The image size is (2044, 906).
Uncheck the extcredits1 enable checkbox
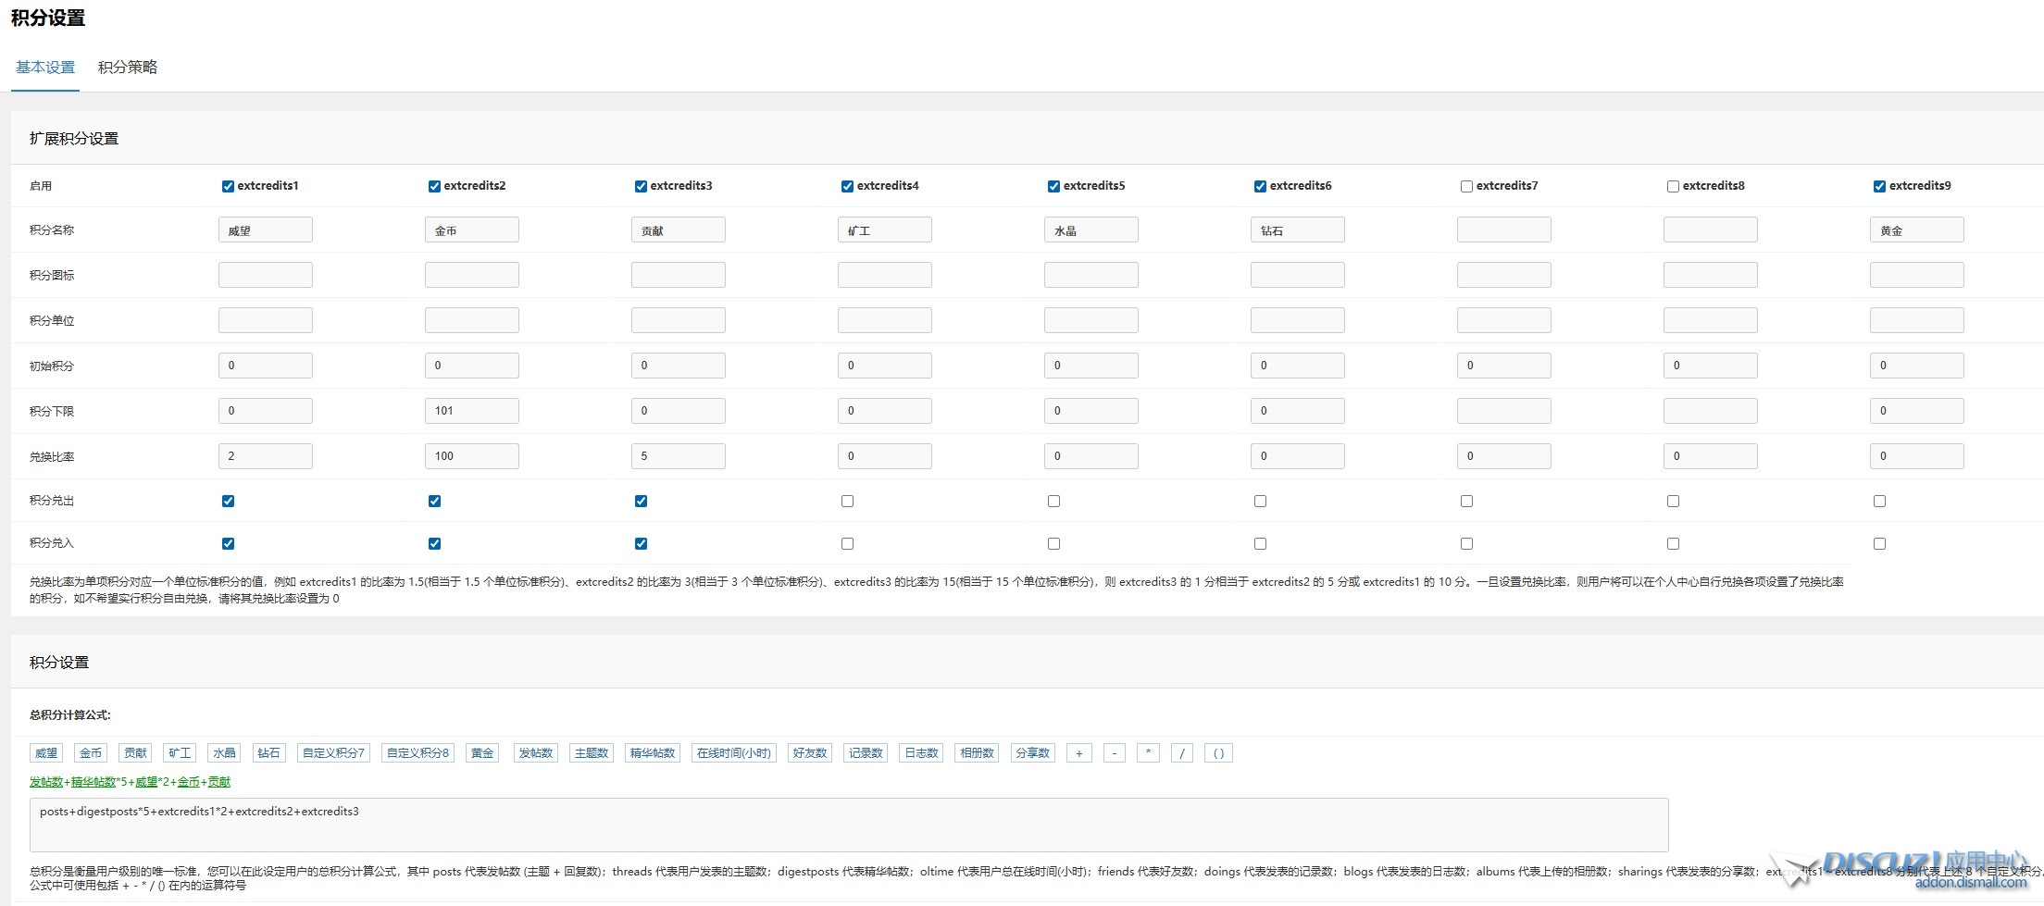point(228,186)
